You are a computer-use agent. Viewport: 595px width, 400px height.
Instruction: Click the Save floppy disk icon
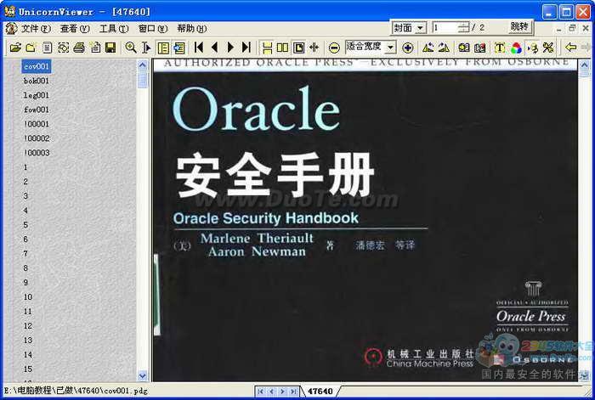point(110,48)
